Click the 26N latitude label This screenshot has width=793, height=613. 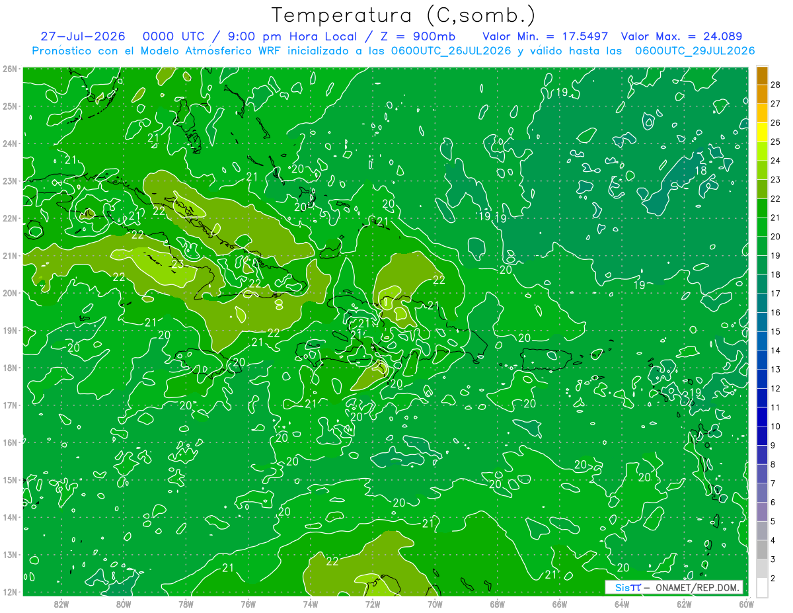[10, 69]
